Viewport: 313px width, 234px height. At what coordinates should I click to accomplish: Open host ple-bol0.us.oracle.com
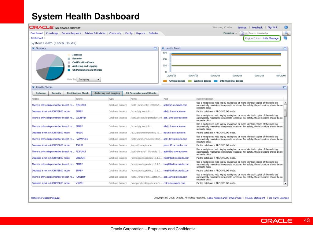click(x=175, y=145)
